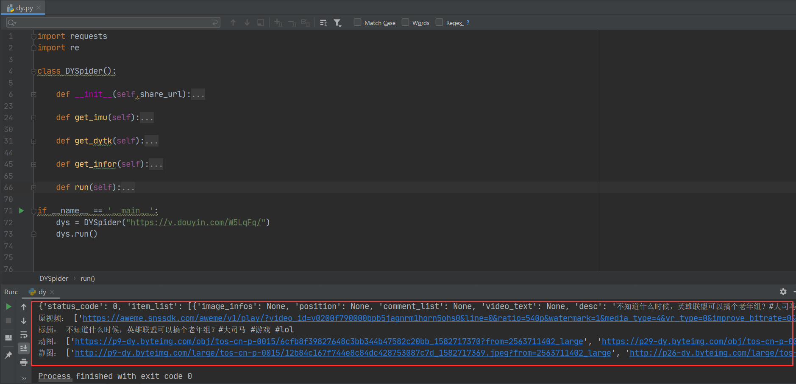The height and width of the screenshot is (384, 796).
Task: Show more console toolbar actions chevron
Action: (x=24, y=378)
